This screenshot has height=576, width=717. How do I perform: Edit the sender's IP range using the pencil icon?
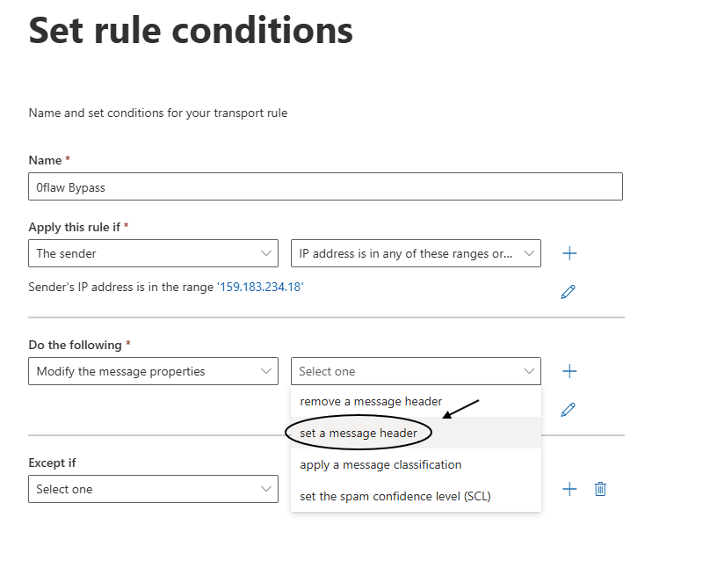[x=568, y=291]
